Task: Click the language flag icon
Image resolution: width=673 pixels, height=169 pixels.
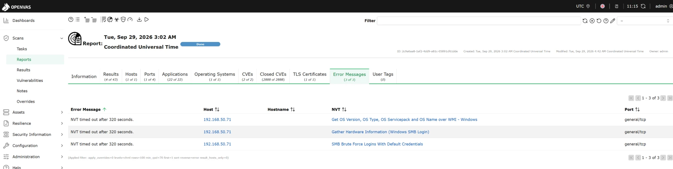Action: pyautogui.click(x=602, y=6)
